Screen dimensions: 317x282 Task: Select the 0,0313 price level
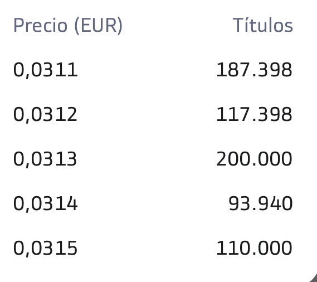45,159
